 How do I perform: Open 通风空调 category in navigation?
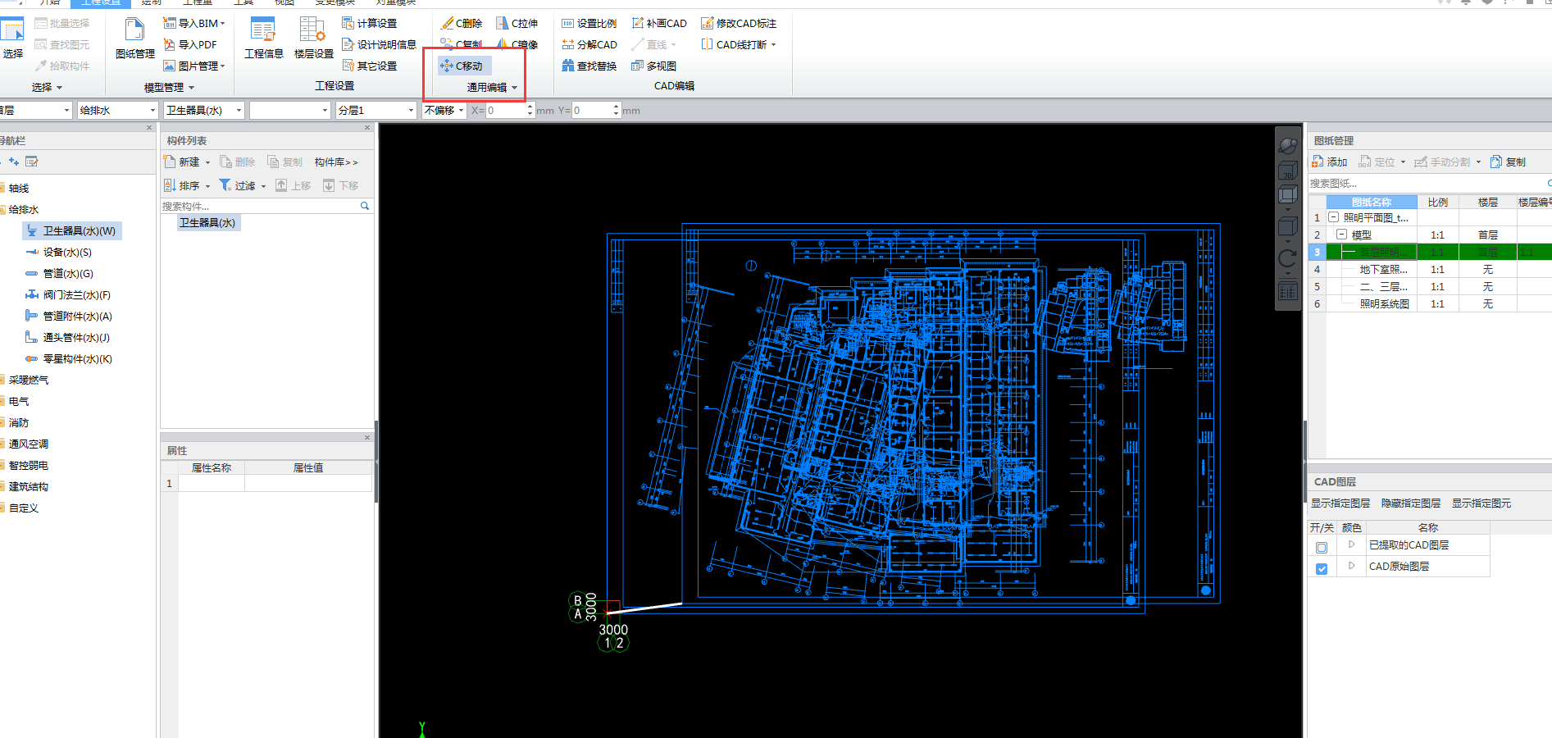pyautogui.click(x=28, y=444)
